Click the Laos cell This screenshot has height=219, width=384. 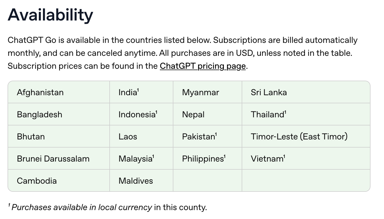(x=128, y=137)
